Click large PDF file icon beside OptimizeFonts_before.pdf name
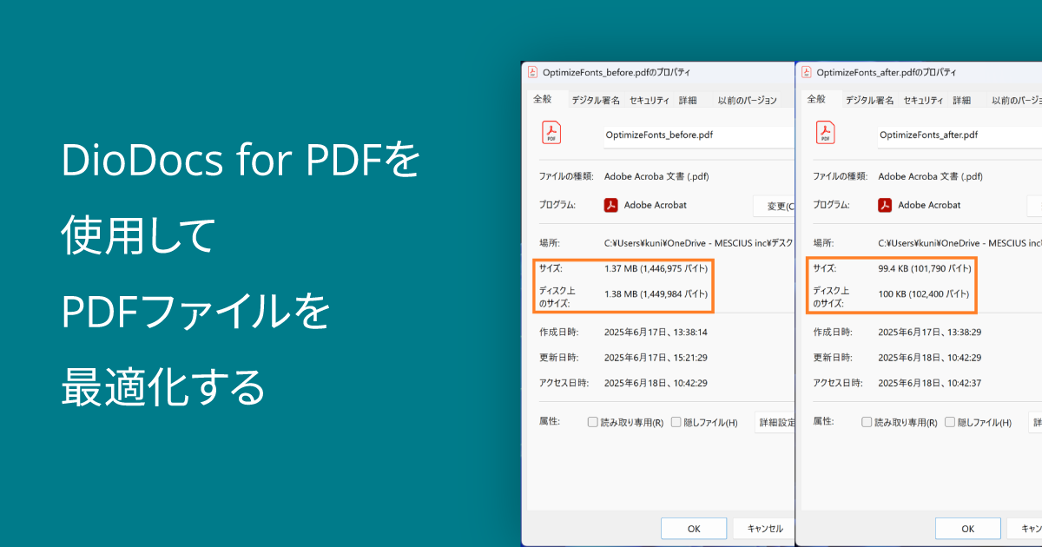This screenshot has height=547, width=1042. coord(551,133)
